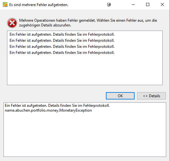The height and width of the screenshot is (161, 170).
Task: Select the third error entry in the list
Action: (x=62, y=47)
